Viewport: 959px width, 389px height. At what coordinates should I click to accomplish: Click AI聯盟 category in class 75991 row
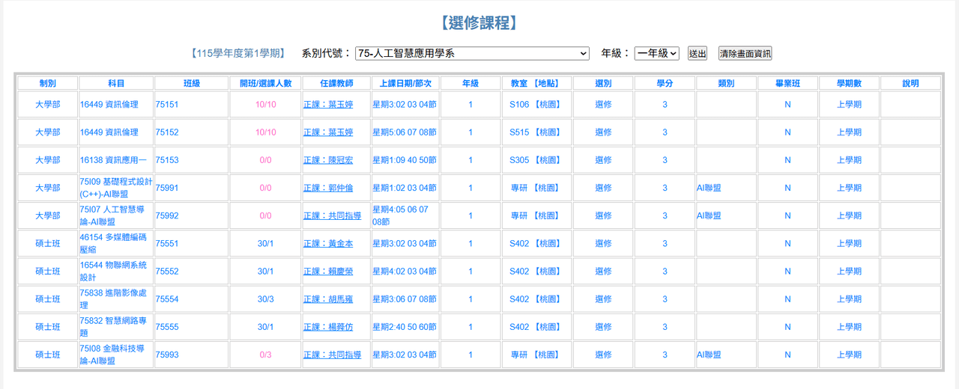(x=709, y=188)
